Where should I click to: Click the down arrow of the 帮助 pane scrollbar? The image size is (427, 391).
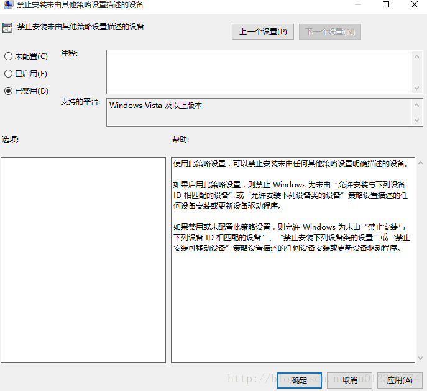pyautogui.click(x=420, y=358)
